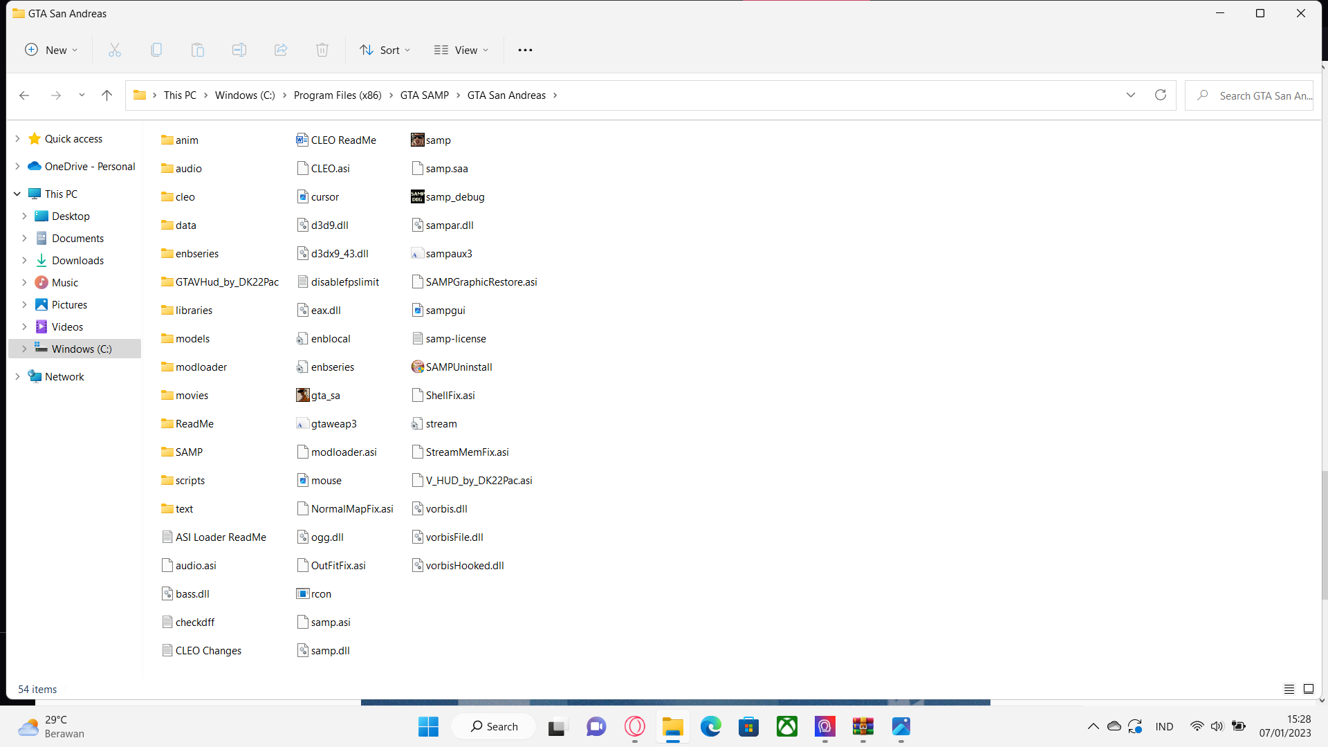Viewport: 1328px width, 747px height.
Task: Select the samp.dll file
Action: tap(324, 650)
